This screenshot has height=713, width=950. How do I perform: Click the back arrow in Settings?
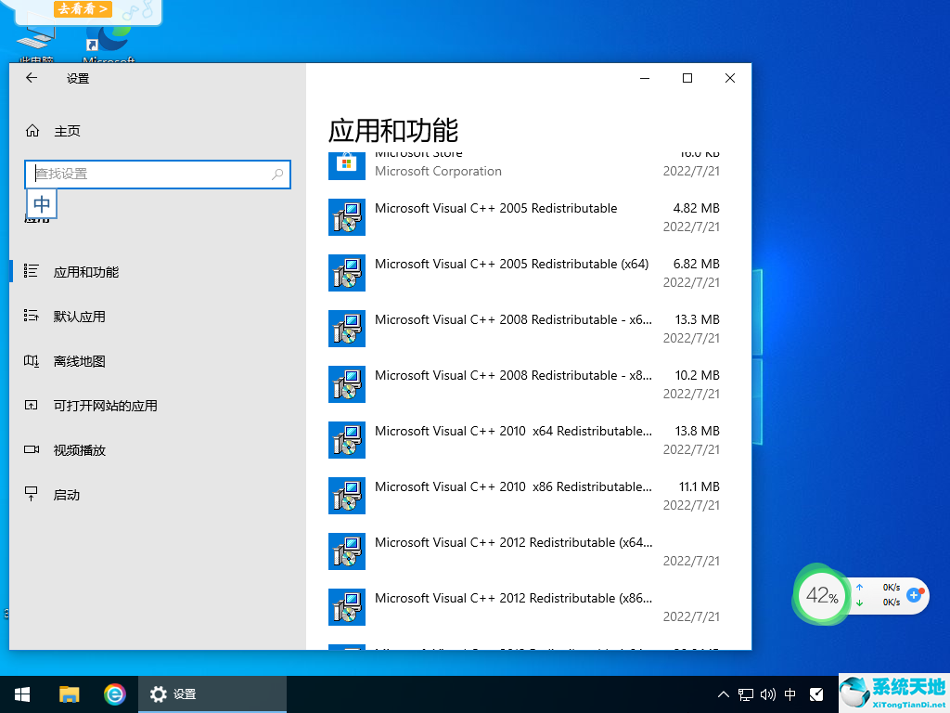[32, 79]
